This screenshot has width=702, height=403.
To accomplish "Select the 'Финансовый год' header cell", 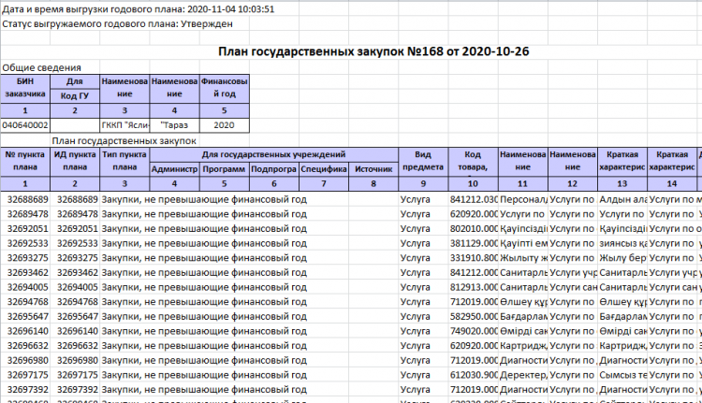I will click(x=225, y=88).
